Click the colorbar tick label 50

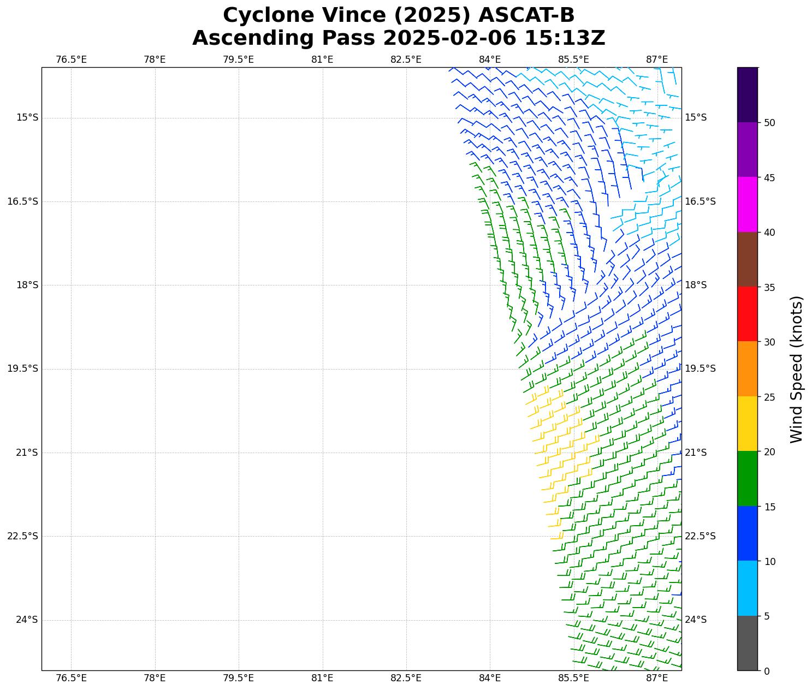pyautogui.click(x=769, y=123)
